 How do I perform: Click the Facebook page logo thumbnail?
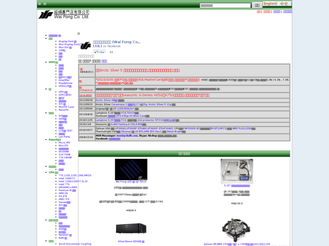click(x=86, y=46)
